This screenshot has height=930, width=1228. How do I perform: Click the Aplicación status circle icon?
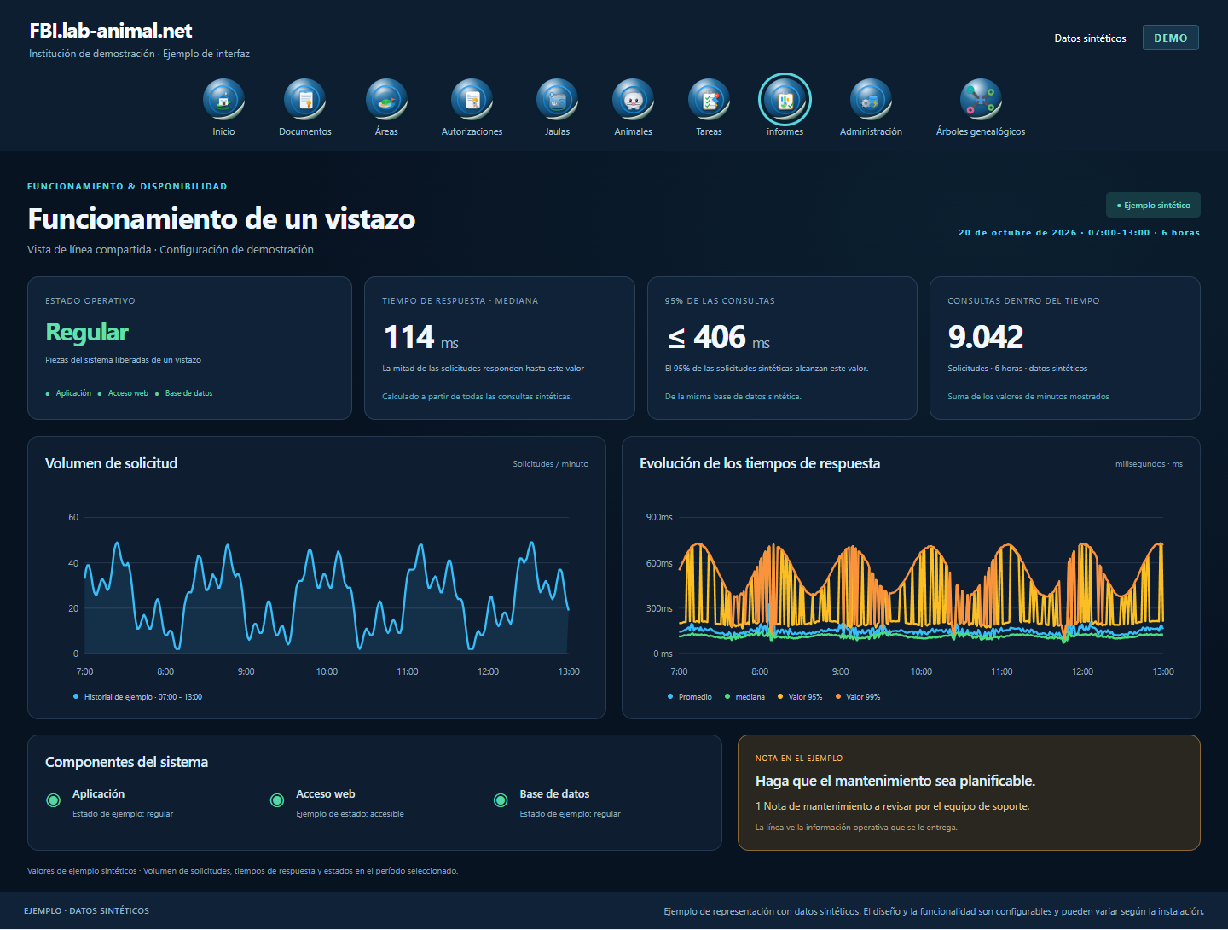54,800
